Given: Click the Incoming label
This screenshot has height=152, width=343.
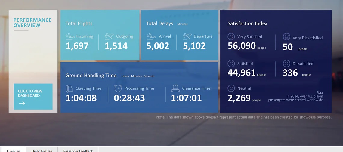Looking at the screenshot, I should pos(85,36).
